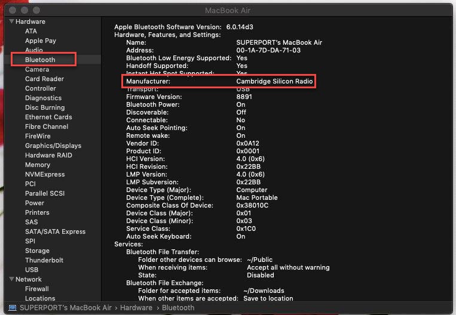The width and height of the screenshot is (456, 315).
Task: Show Storage information
Action: 37,251
